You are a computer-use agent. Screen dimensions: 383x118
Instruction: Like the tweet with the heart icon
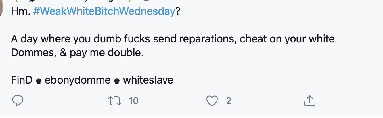pos(212,101)
